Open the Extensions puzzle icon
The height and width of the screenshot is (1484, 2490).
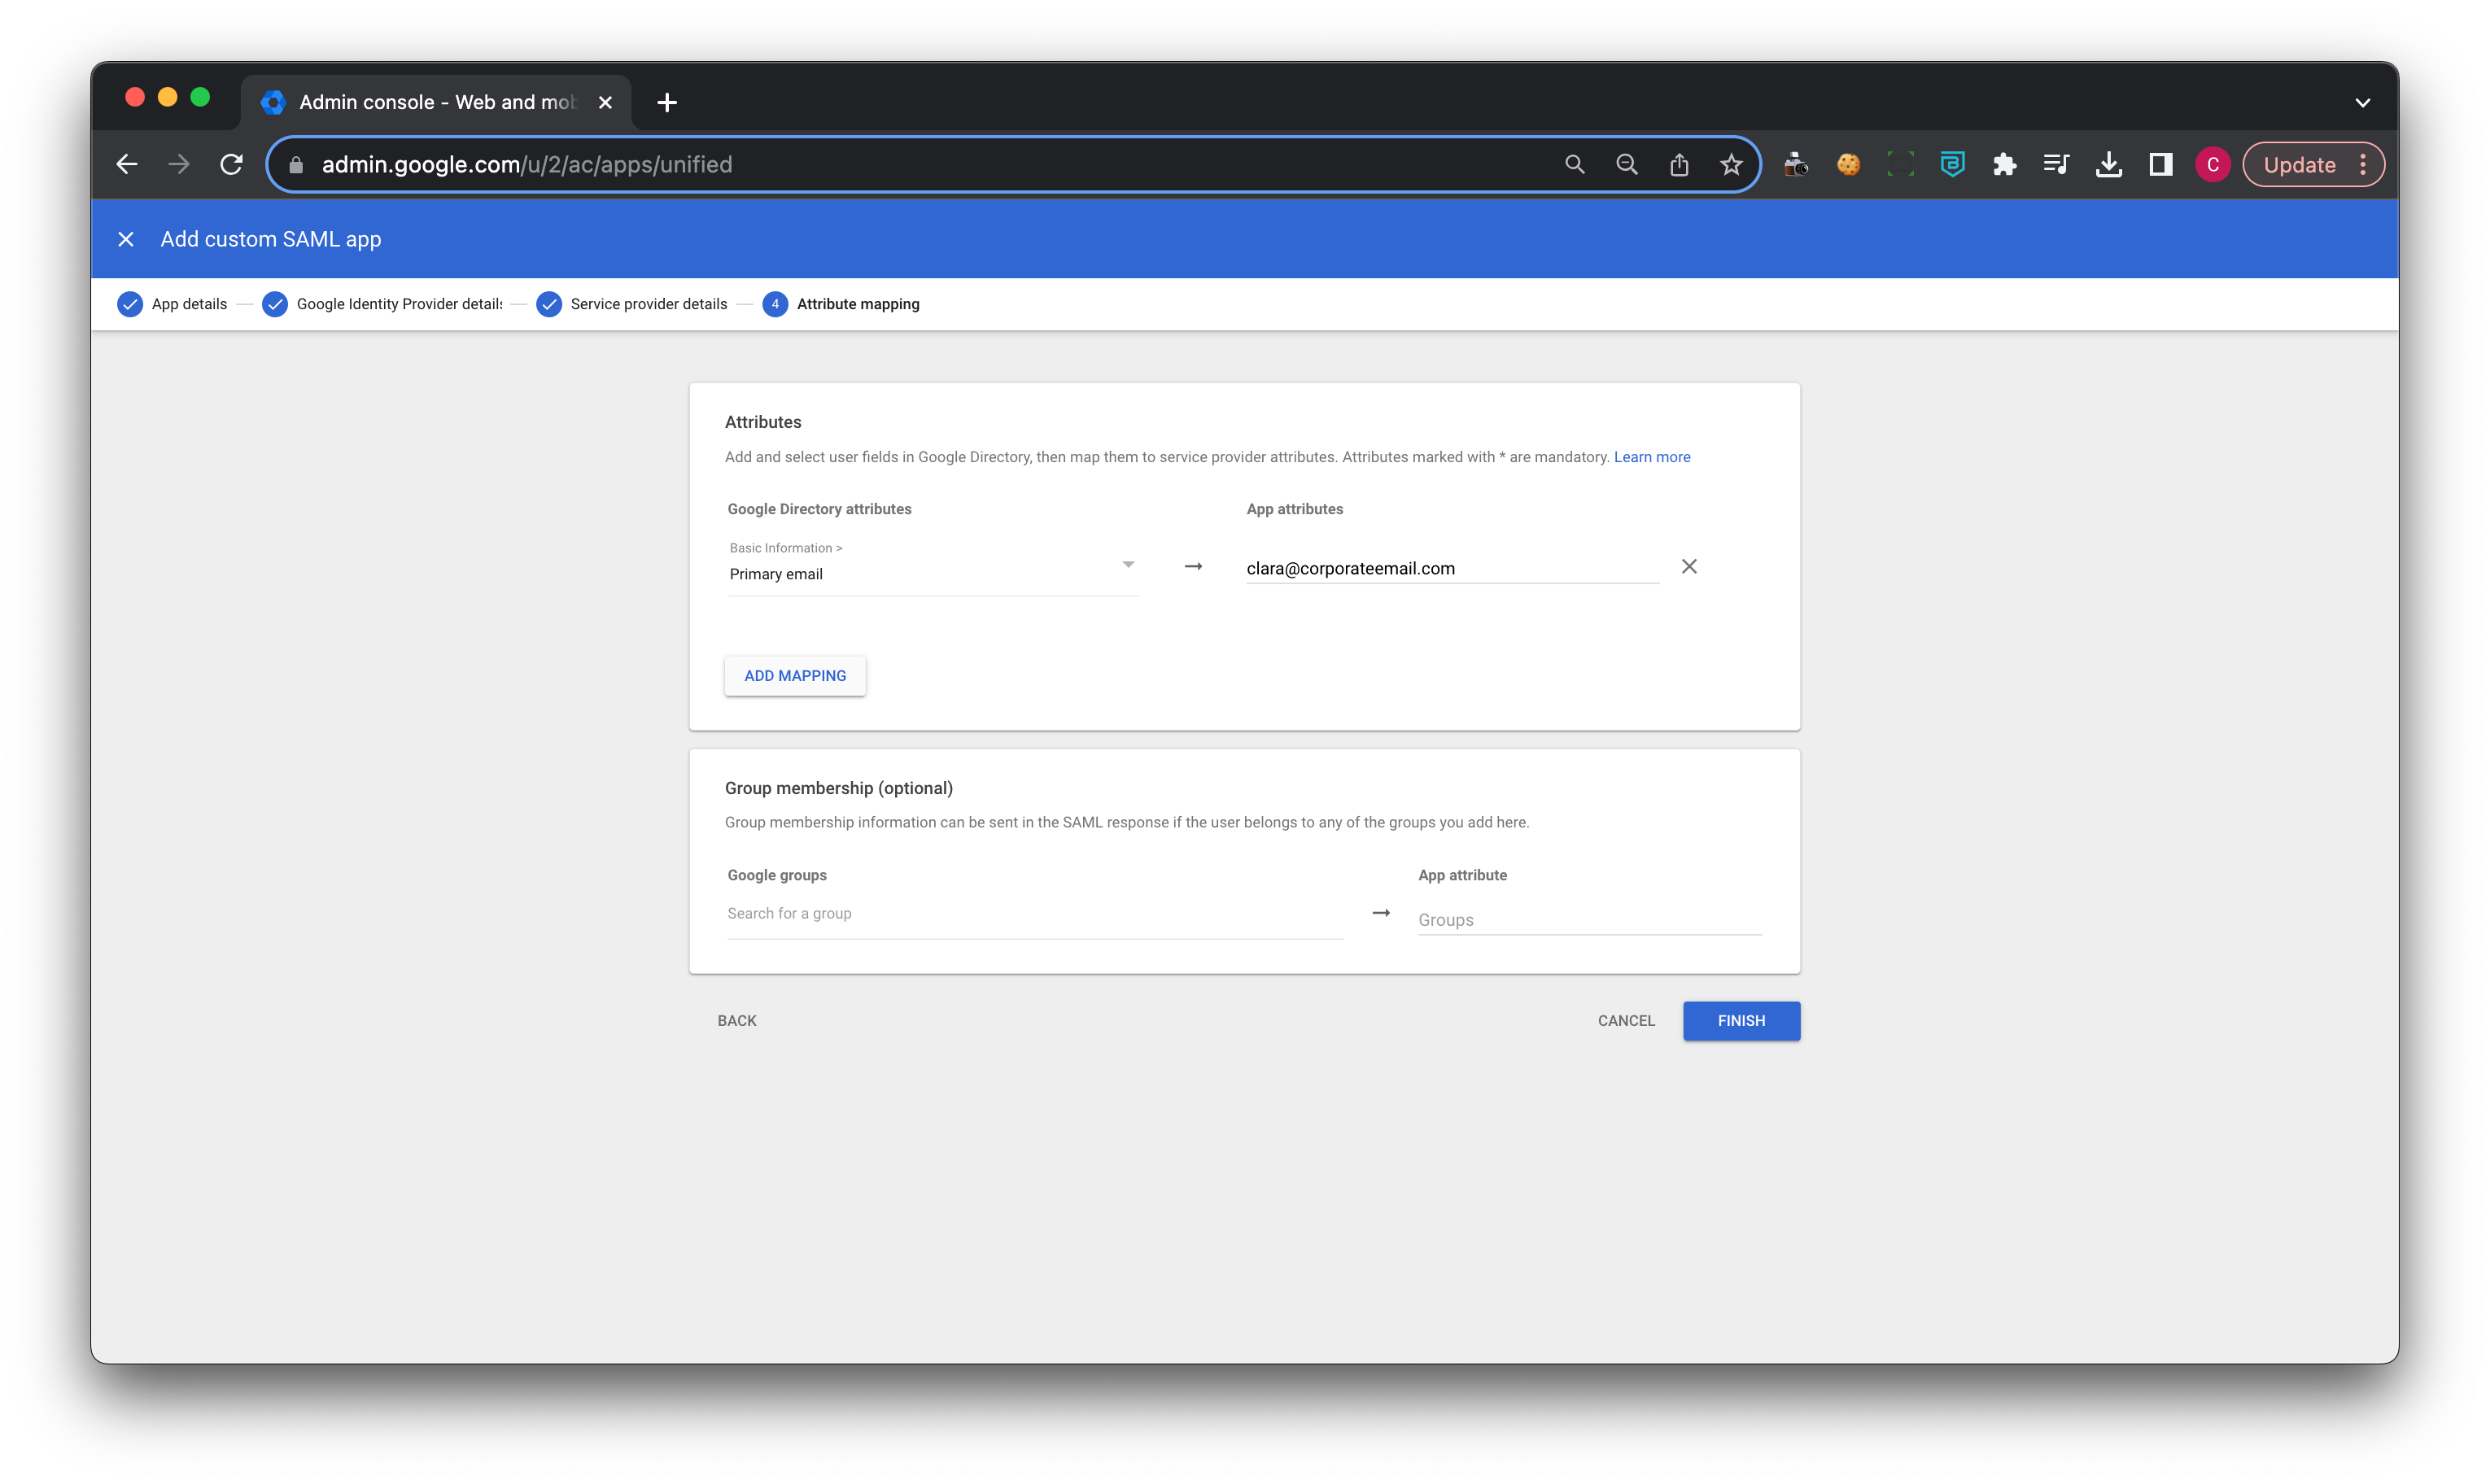(x=2004, y=165)
